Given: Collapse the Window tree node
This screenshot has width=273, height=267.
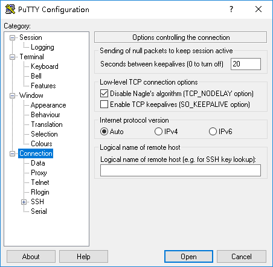Looking at the screenshot, I should tap(13, 95).
